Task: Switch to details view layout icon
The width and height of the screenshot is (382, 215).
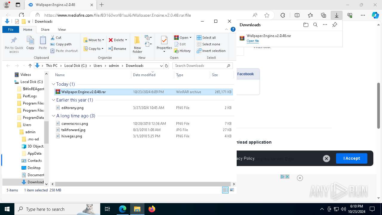Action: click(226, 190)
